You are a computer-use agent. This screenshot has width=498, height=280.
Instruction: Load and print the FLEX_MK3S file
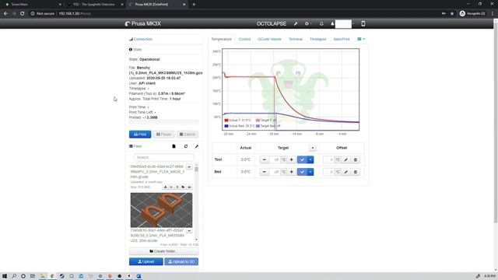(189, 187)
